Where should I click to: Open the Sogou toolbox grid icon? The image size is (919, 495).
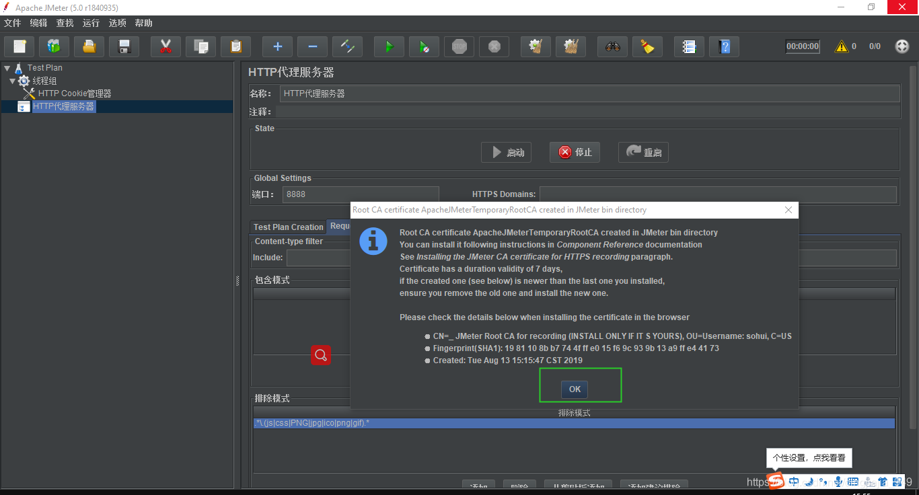pos(897,482)
